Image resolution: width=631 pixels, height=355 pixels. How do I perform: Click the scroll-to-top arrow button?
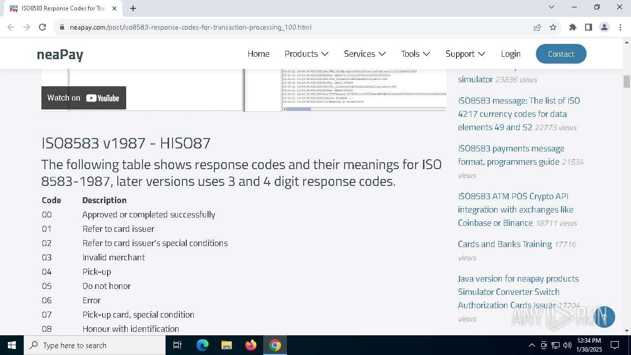604,317
